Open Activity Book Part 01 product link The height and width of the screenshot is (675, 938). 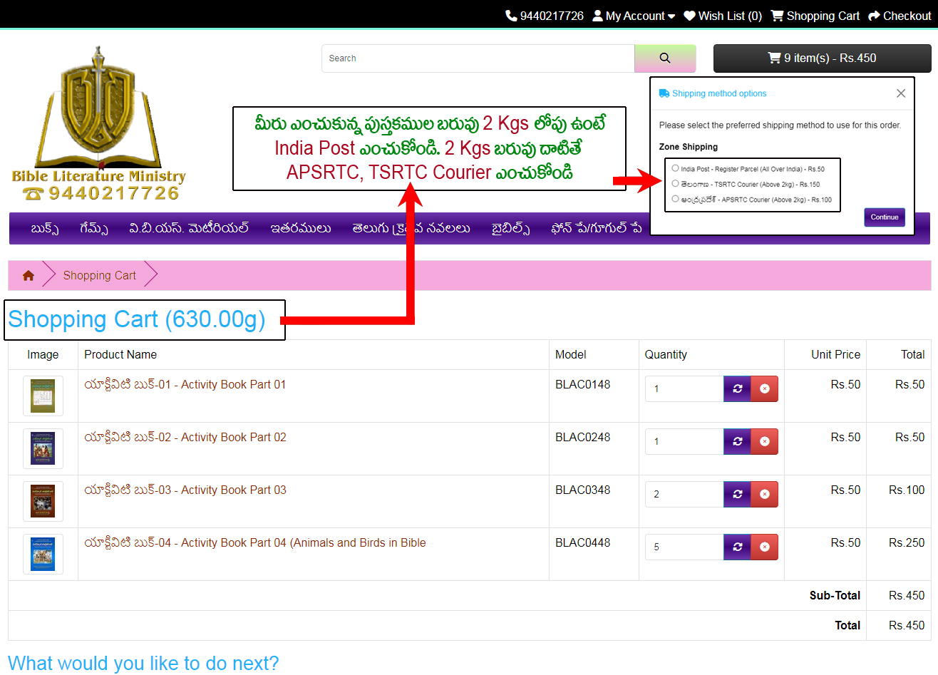185,385
